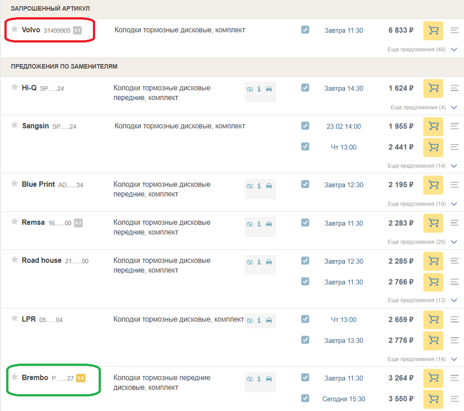Toggle the checkbox for Road house 2 285 ₽ offer
The width and height of the screenshot is (464, 411).
point(305,260)
